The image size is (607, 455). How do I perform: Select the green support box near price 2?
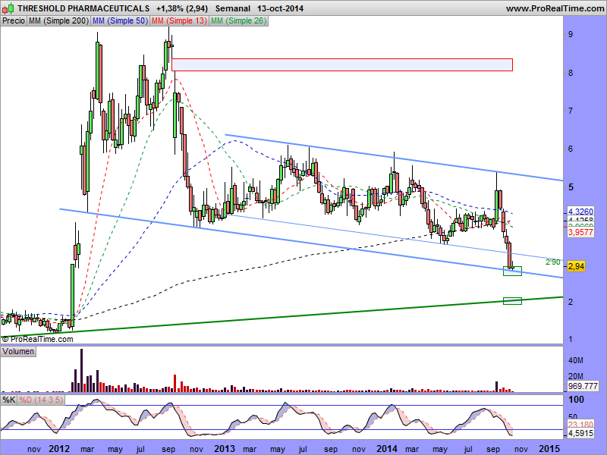[x=512, y=300]
